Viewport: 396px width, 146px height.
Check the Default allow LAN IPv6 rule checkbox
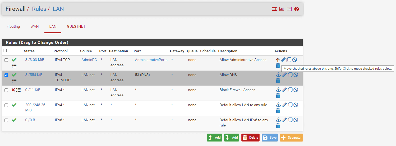point(6,120)
